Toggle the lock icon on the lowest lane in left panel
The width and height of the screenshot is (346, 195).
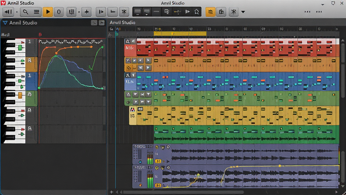(x=30, y=128)
